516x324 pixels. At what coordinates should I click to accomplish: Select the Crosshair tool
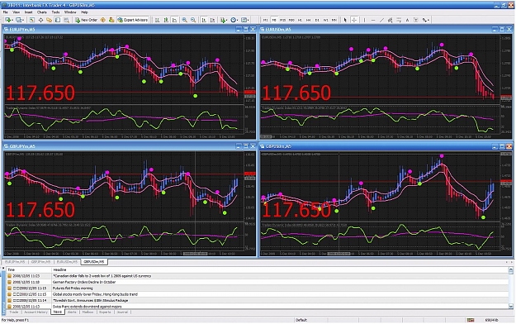[x=354, y=20]
